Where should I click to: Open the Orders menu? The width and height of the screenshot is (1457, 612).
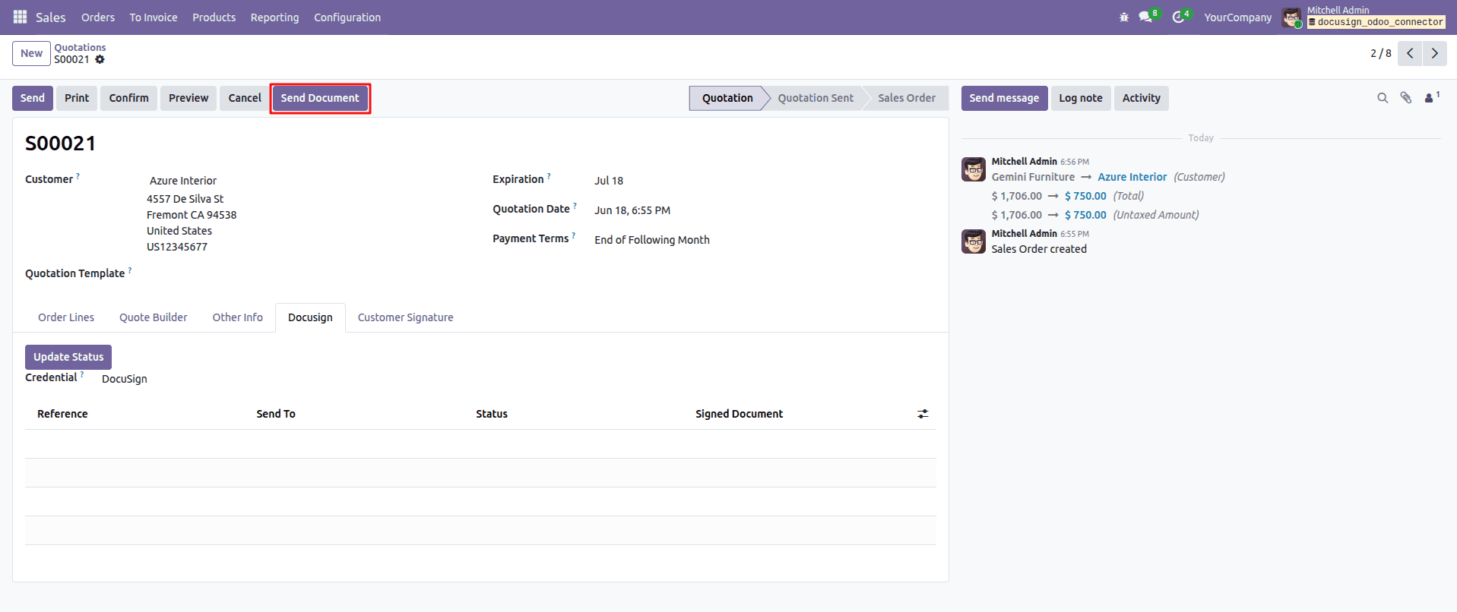point(98,17)
